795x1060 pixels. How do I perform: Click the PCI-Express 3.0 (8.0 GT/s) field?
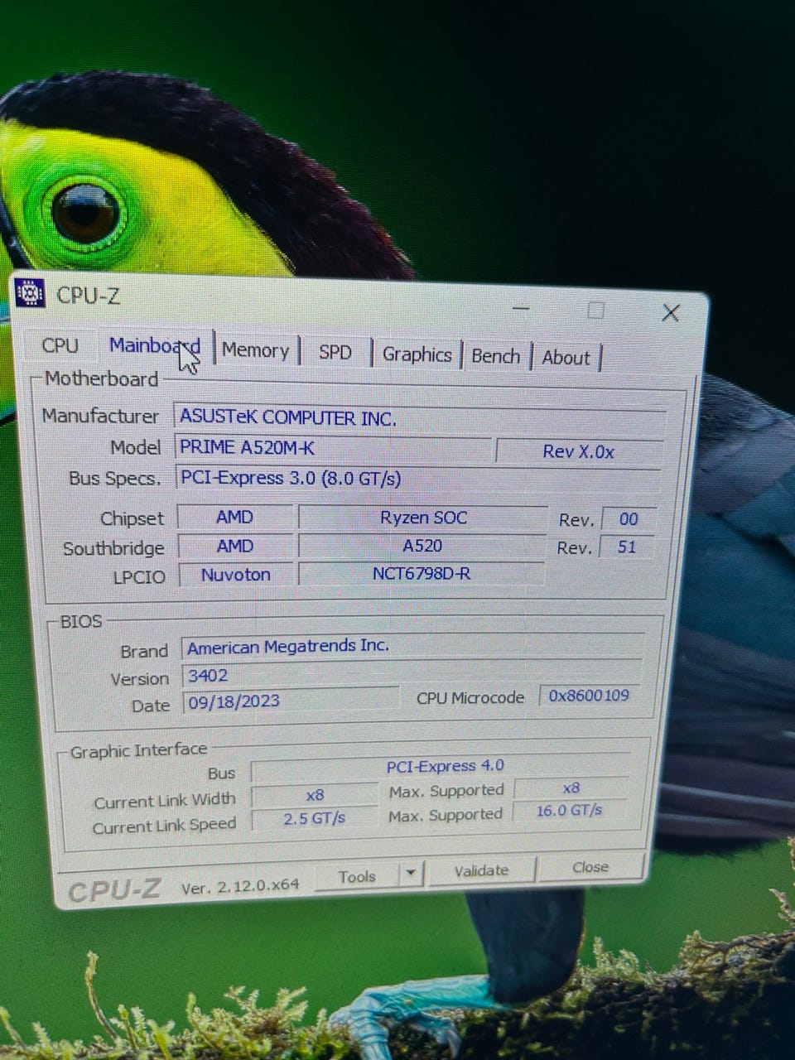click(418, 479)
